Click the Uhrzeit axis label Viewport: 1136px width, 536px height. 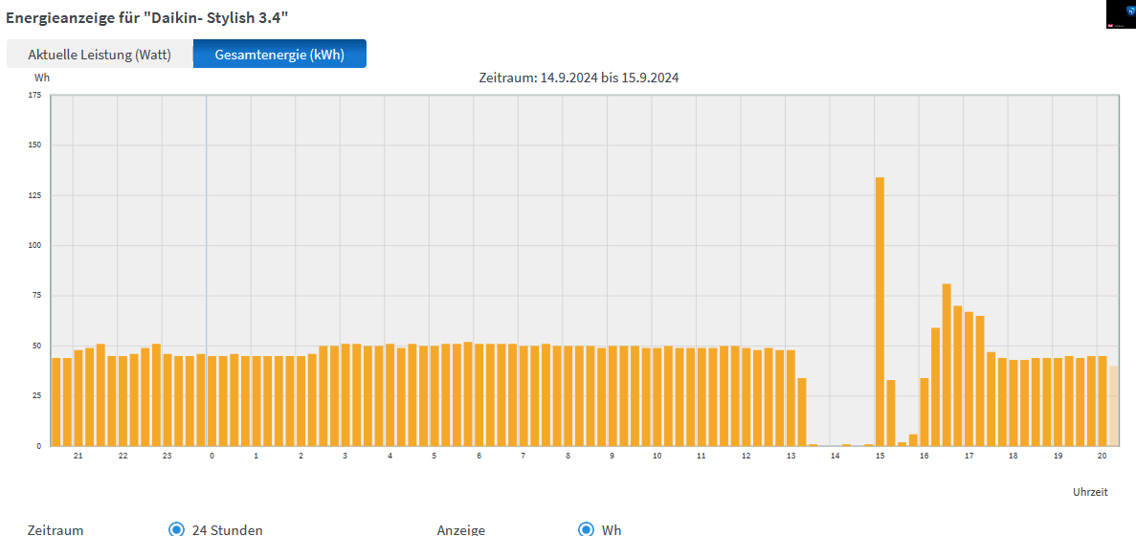point(1090,492)
